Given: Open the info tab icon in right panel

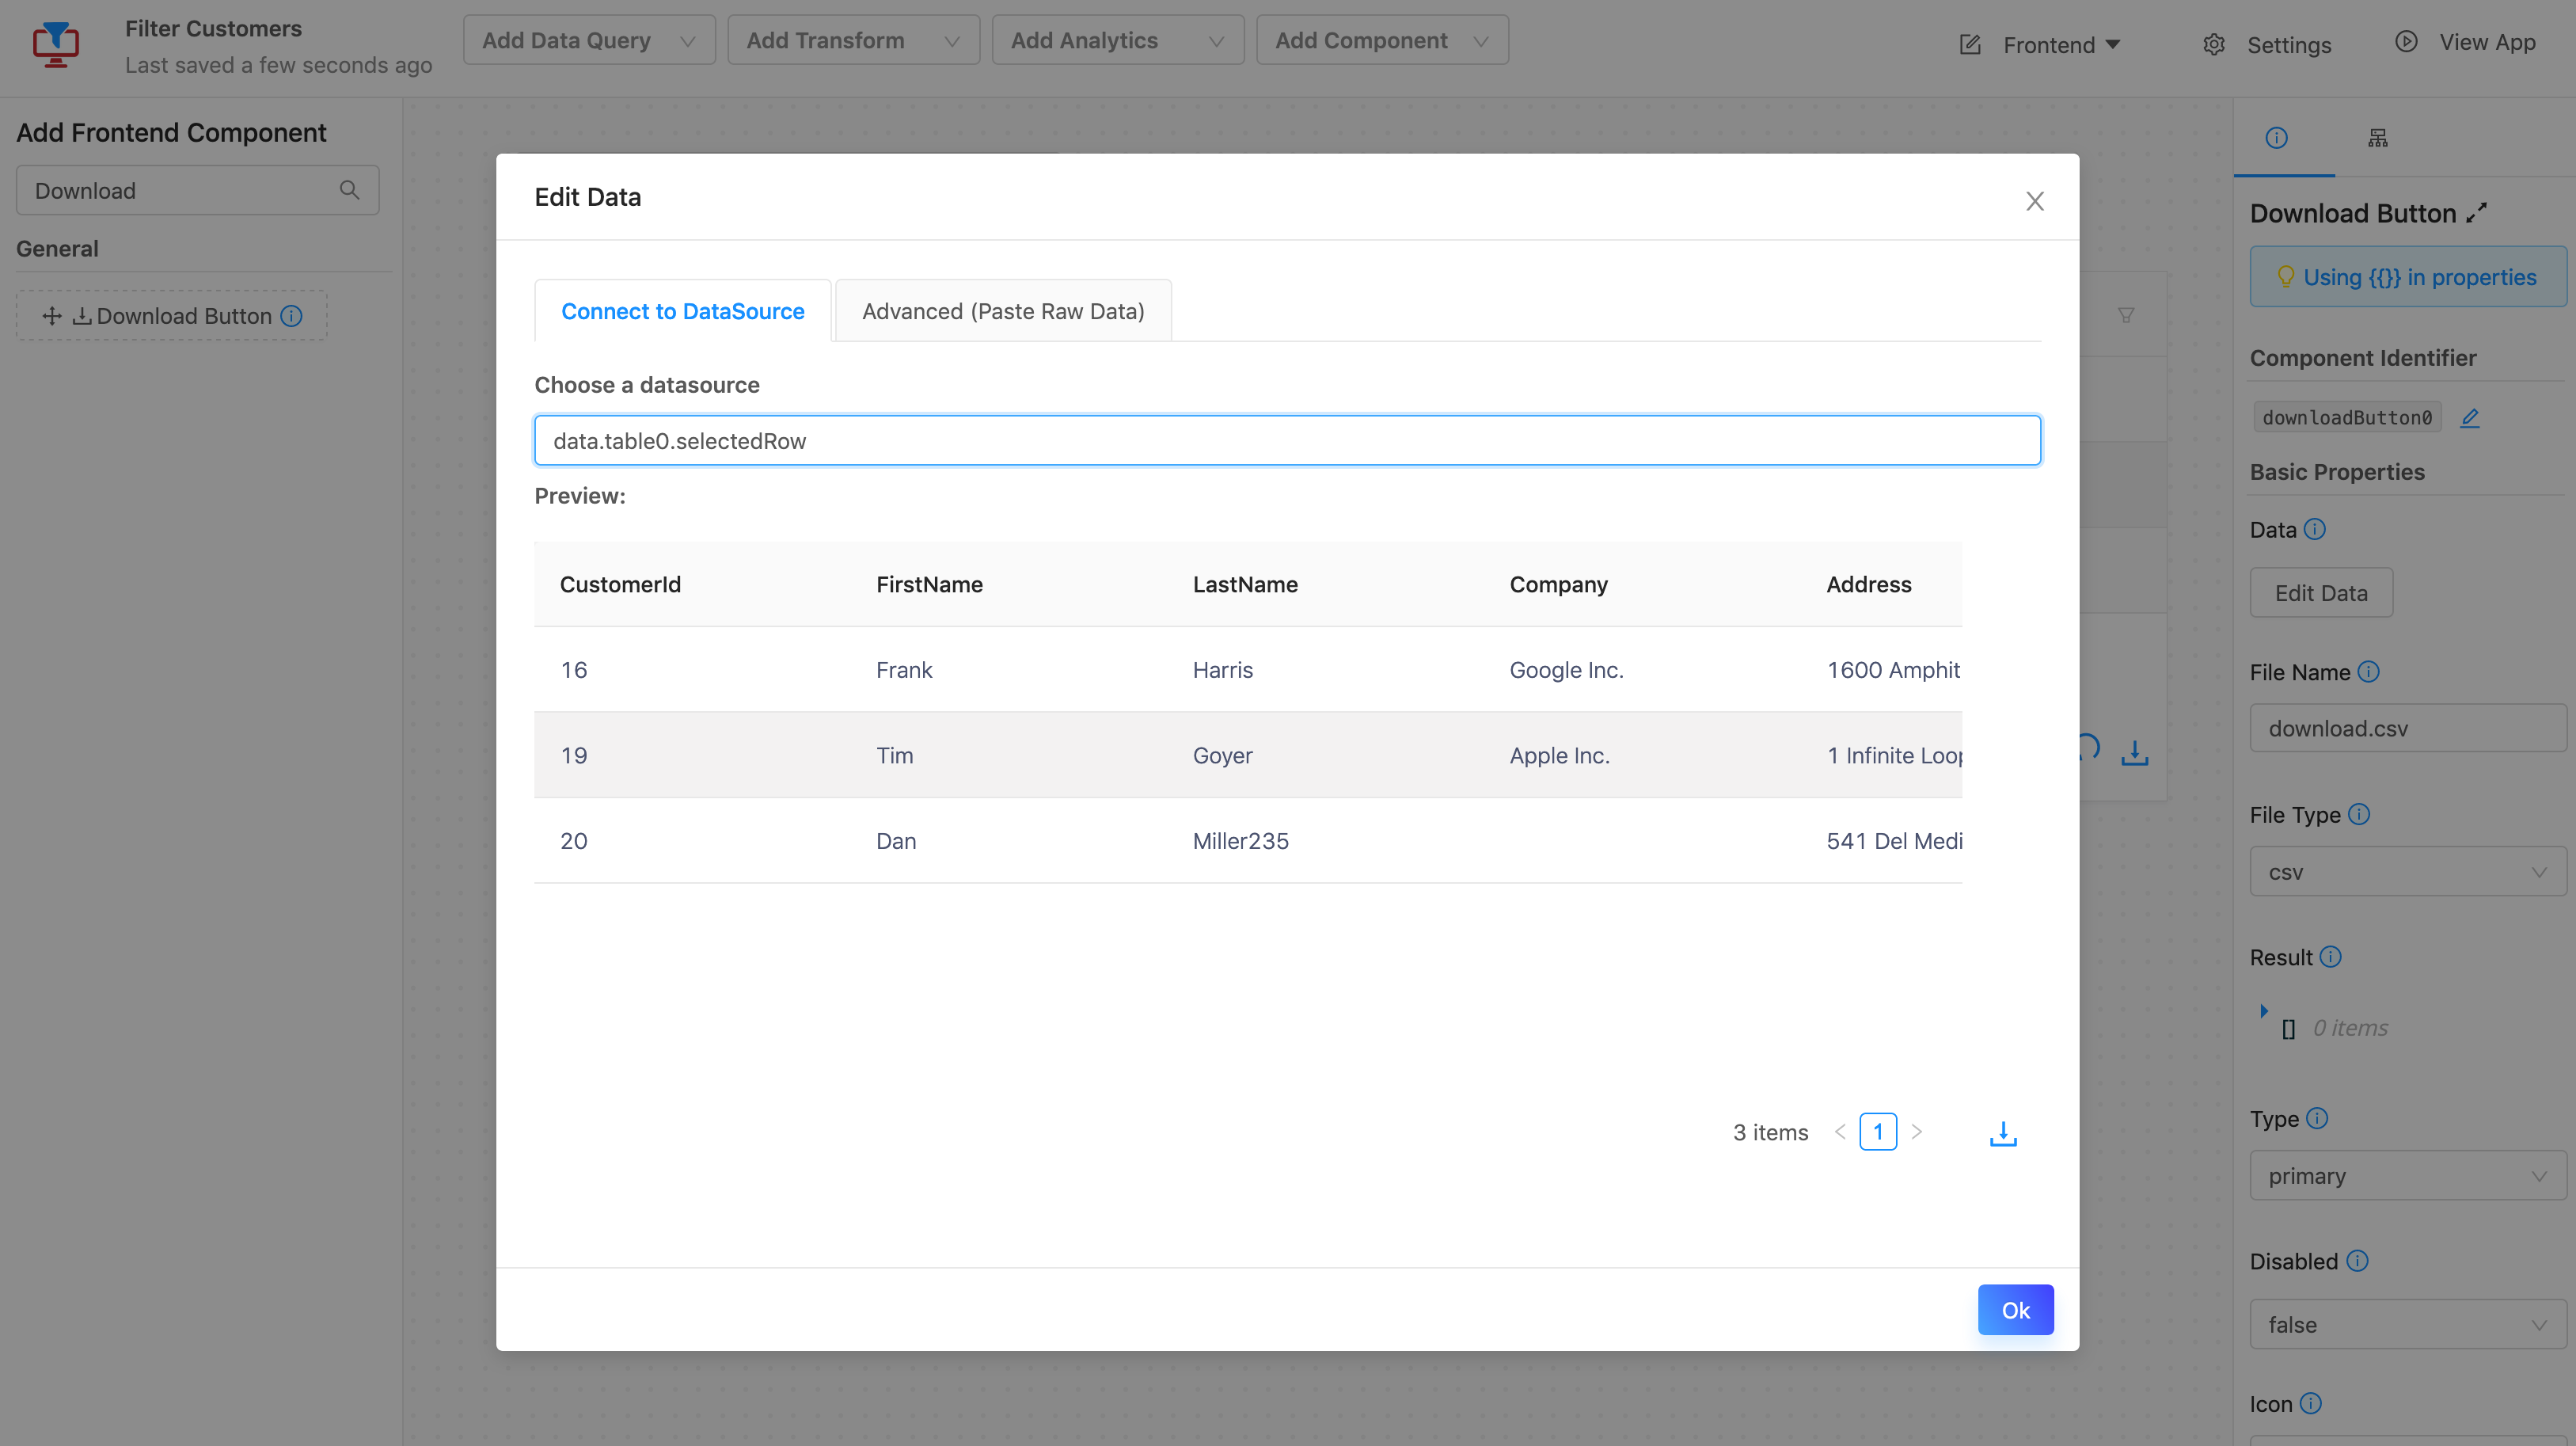Looking at the screenshot, I should (2276, 138).
